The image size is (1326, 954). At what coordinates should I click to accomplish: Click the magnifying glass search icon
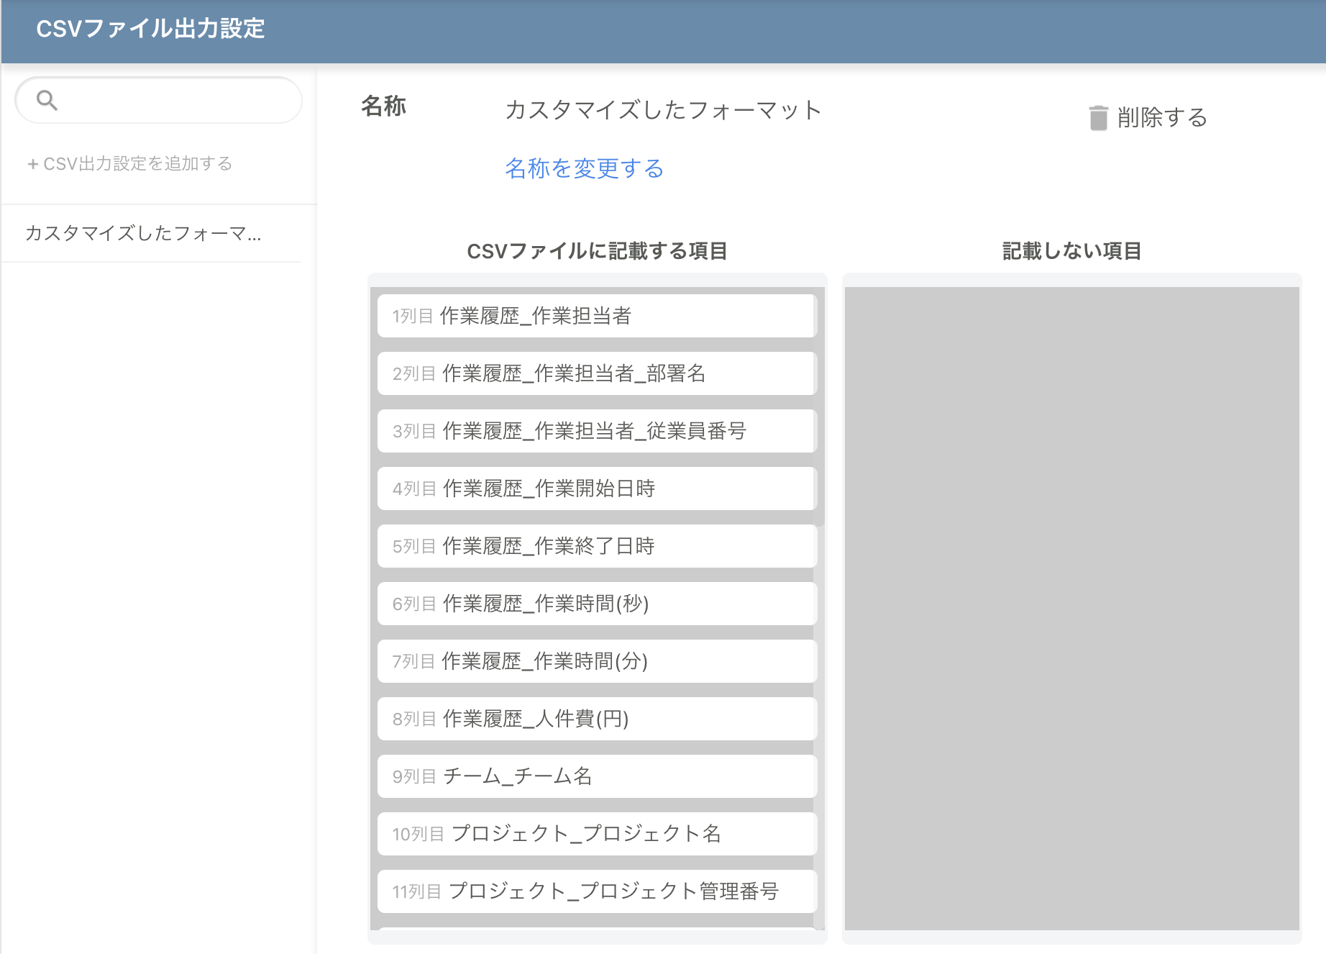click(47, 100)
